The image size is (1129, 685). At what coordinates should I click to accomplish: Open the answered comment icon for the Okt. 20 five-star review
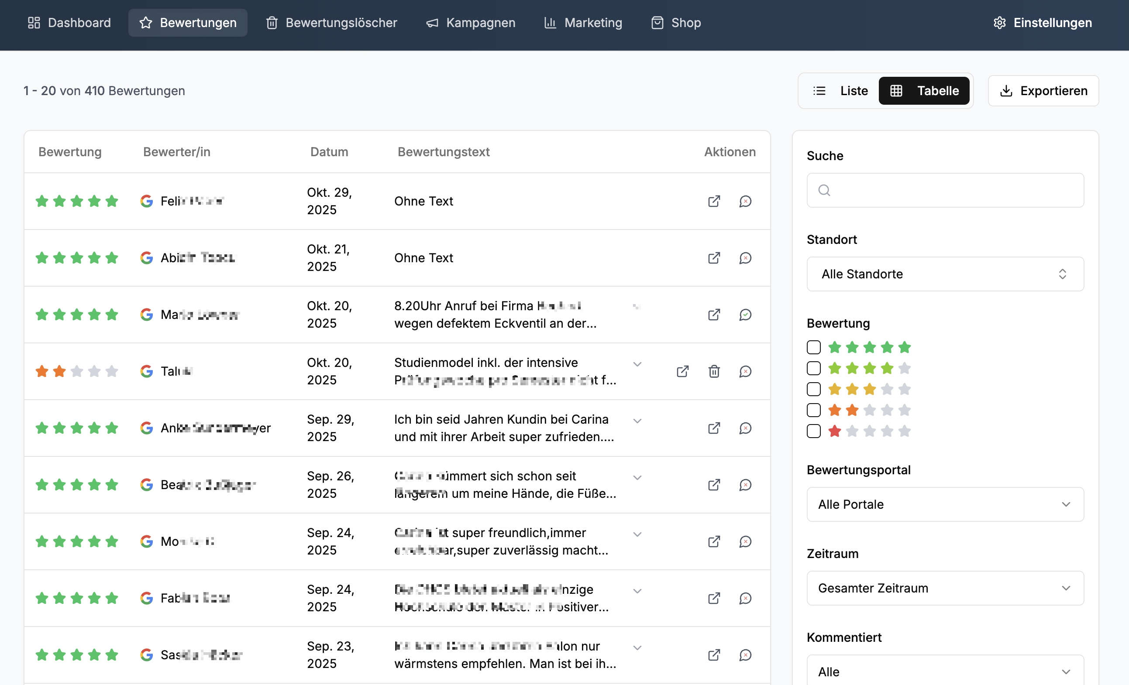pos(745,315)
